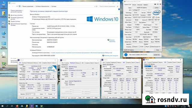Open the Socket selection dropdown in CPU-Z
Image resolution: width=192 pixels, height=108 pixels.
coord(31,94)
